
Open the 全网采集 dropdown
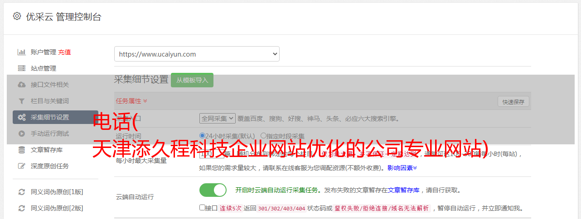click(x=217, y=118)
